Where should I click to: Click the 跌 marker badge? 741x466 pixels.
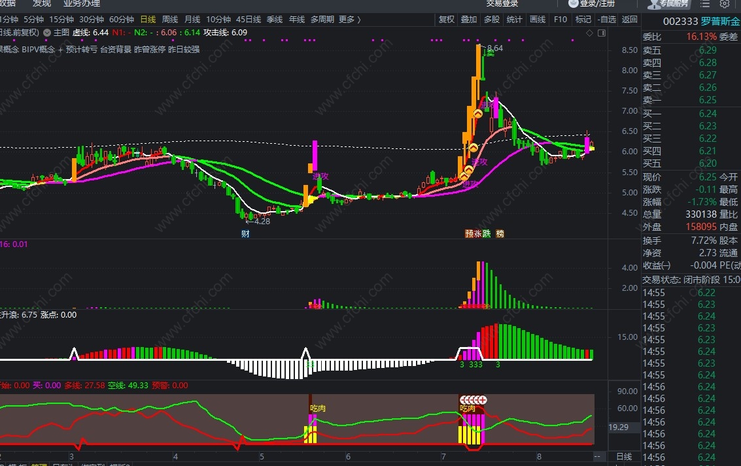pyautogui.click(x=487, y=234)
